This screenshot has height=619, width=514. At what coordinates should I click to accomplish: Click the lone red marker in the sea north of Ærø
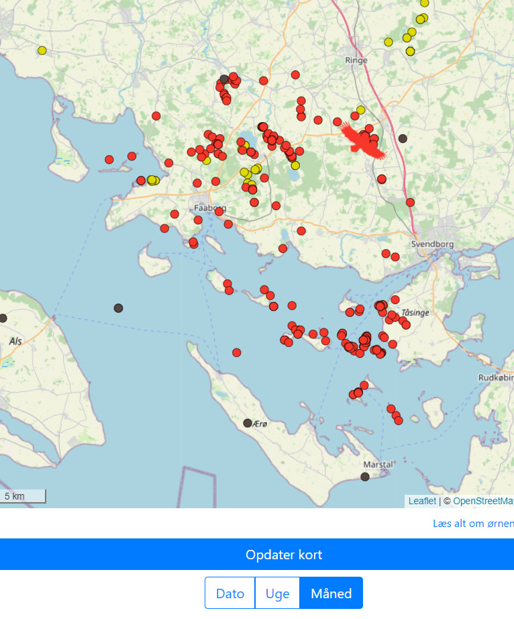tap(237, 352)
